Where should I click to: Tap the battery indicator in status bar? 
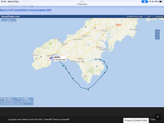click(x=161, y=2)
